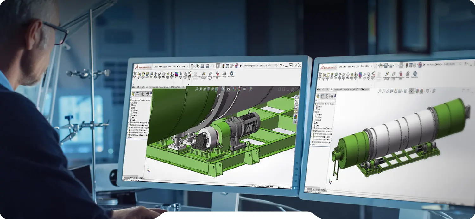The image size is (475, 219).
Task: Click the SolidWorks logo on left monitor
Action: [x=143, y=67]
